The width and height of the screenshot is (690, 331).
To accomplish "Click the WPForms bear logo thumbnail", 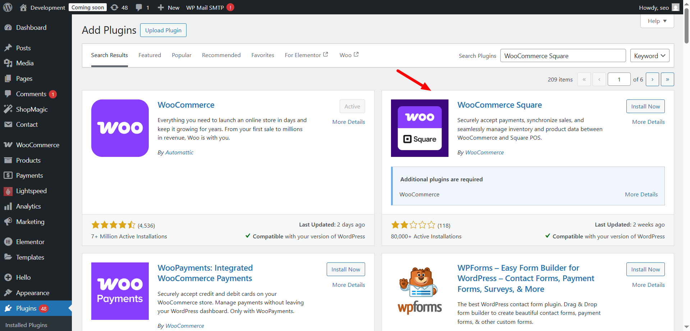I will pyautogui.click(x=420, y=291).
